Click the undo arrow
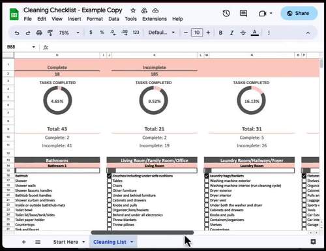The height and width of the screenshot is (251, 326). pyautogui.click(x=17, y=33)
